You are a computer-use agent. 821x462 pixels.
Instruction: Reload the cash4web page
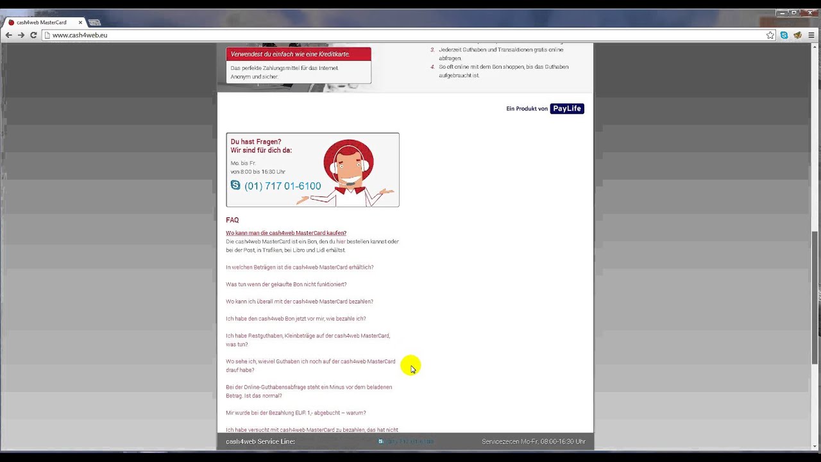click(33, 35)
